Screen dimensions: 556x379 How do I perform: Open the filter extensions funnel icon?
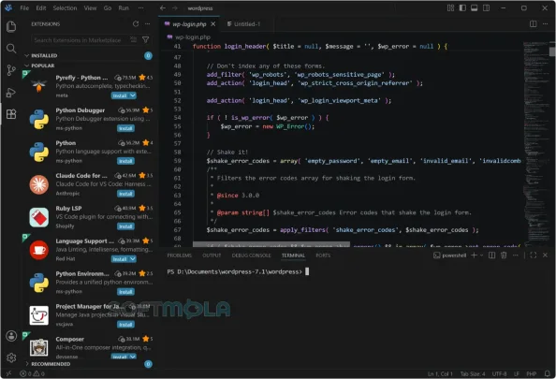[x=145, y=39]
